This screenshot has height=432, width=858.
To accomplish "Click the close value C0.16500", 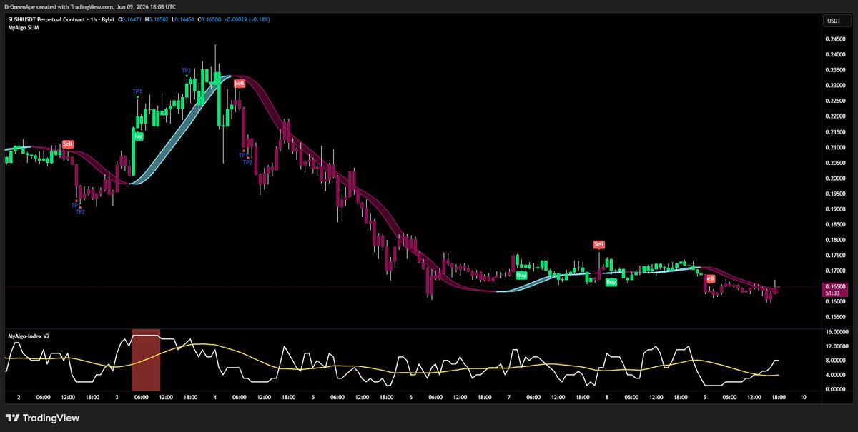I will coord(209,19).
